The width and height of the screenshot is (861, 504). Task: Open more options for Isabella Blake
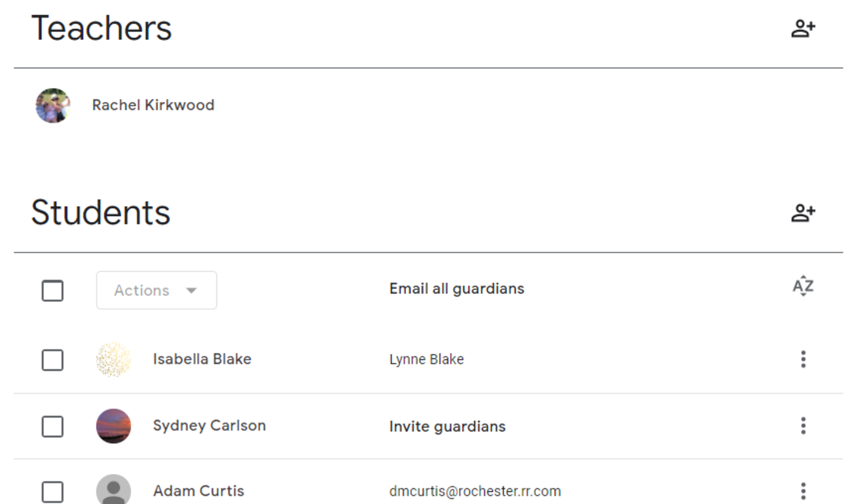coord(803,359)
